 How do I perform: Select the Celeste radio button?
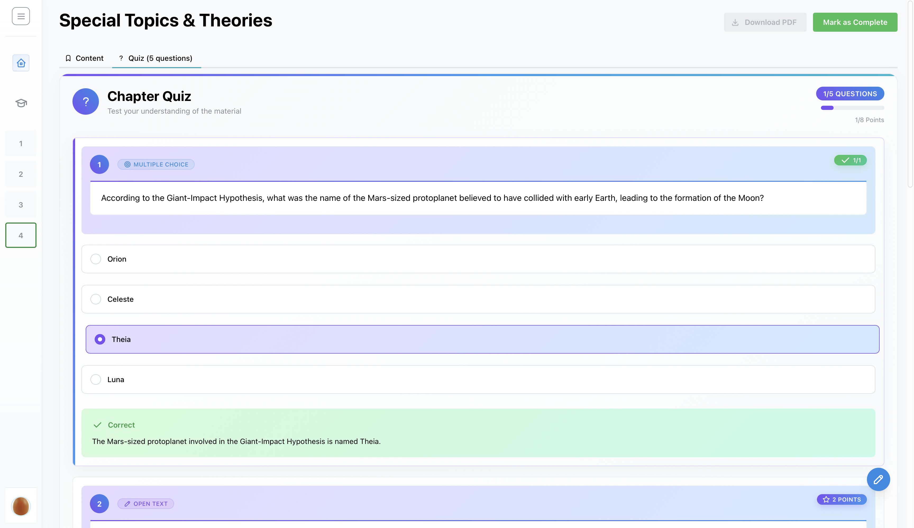pyautogui.click(x=96, y=299)
